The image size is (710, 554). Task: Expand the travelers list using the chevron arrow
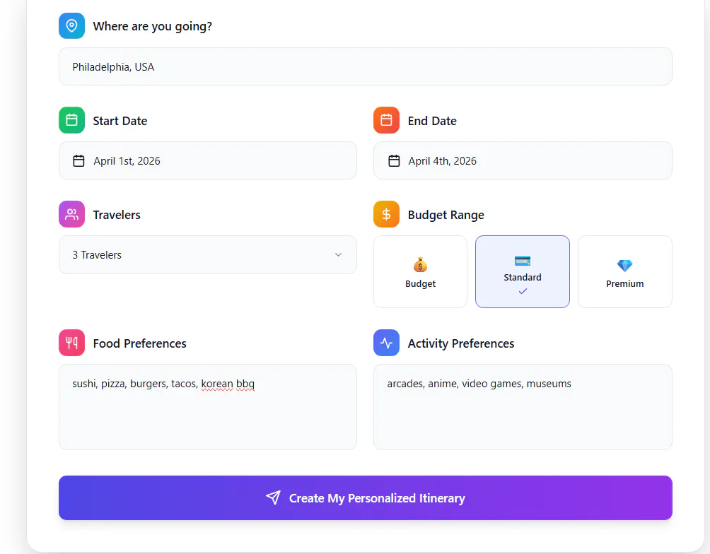pos(338,255)
